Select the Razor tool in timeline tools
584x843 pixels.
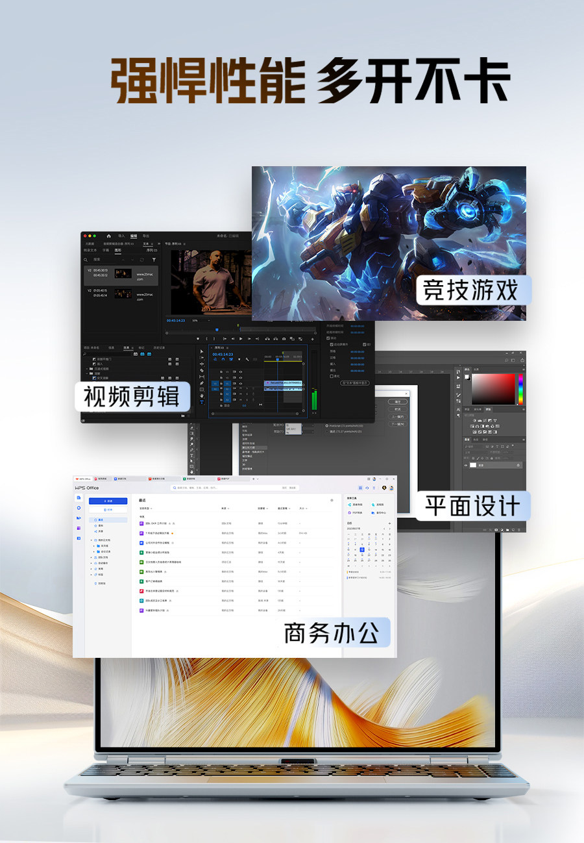202,370
